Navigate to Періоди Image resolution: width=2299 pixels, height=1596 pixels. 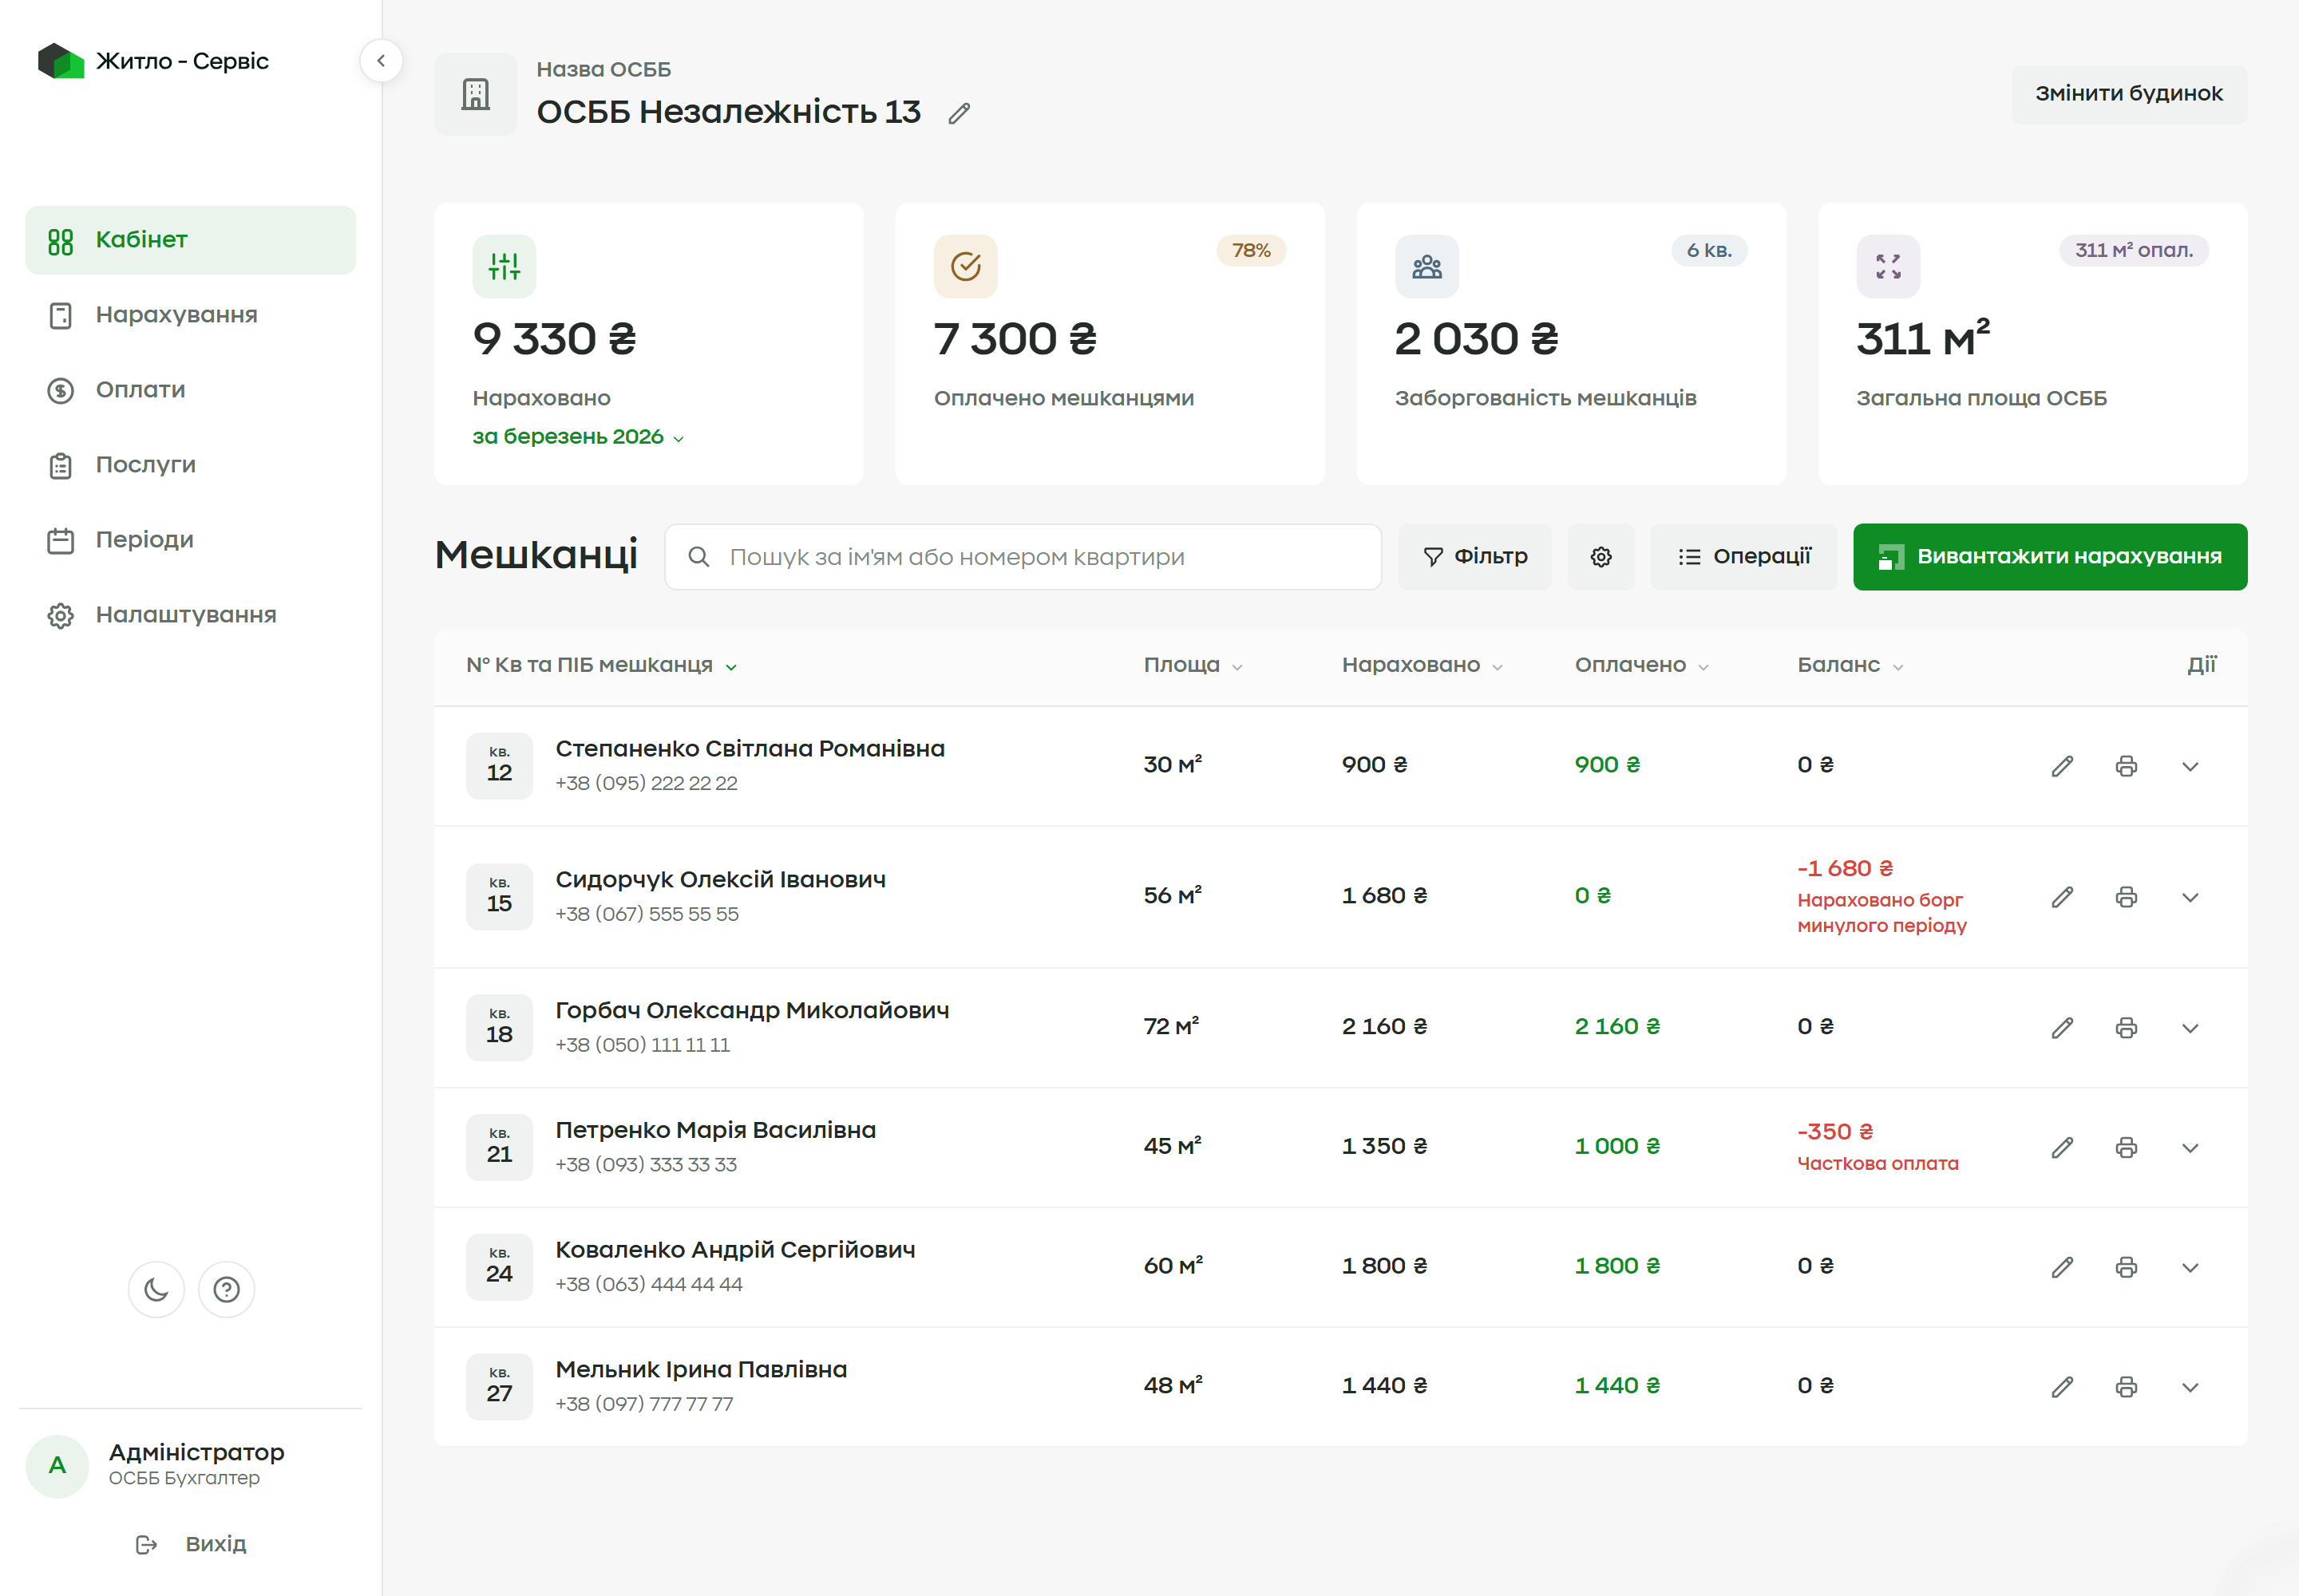(190, 541)
